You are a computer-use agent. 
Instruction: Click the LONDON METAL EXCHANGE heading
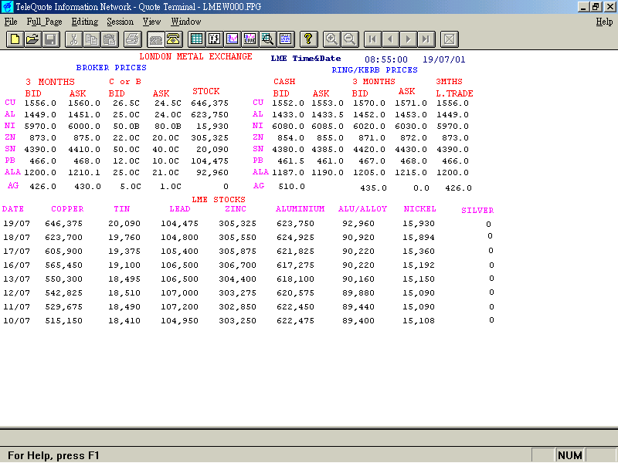click(x=196, y=56)
